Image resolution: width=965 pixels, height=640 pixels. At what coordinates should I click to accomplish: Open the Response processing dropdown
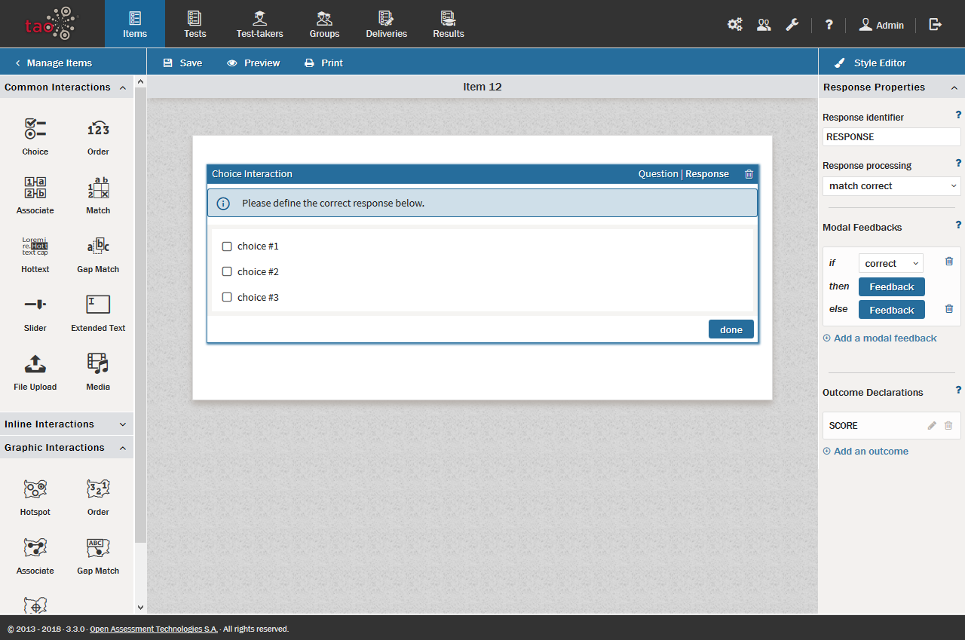click(x=891, y=186)
